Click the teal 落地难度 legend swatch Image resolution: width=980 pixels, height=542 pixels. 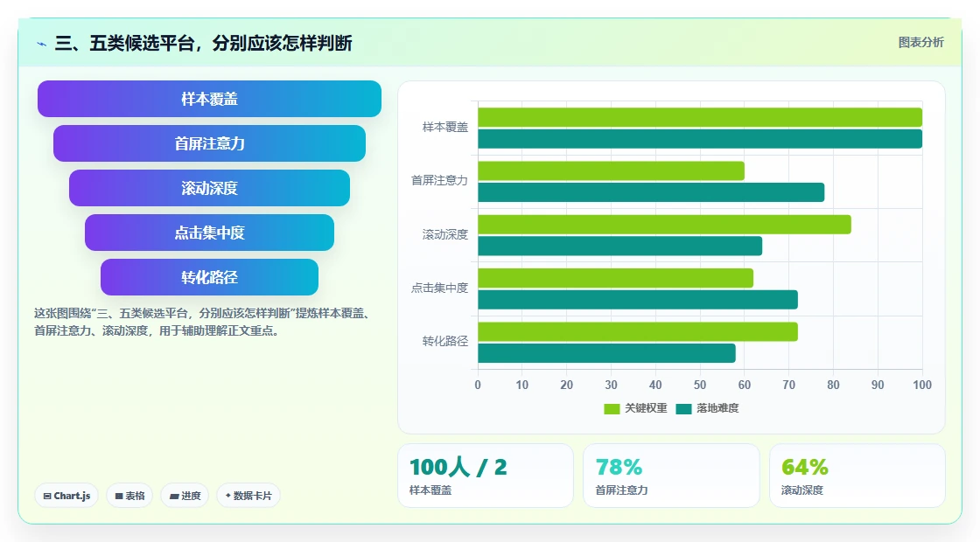click(x=683, y=409)
